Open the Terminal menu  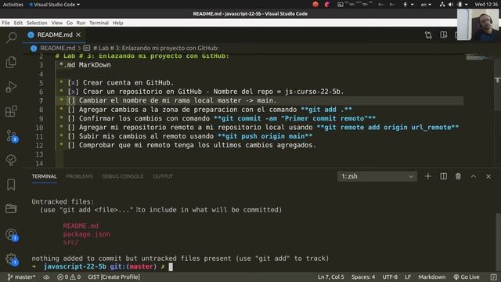point(99,23)
